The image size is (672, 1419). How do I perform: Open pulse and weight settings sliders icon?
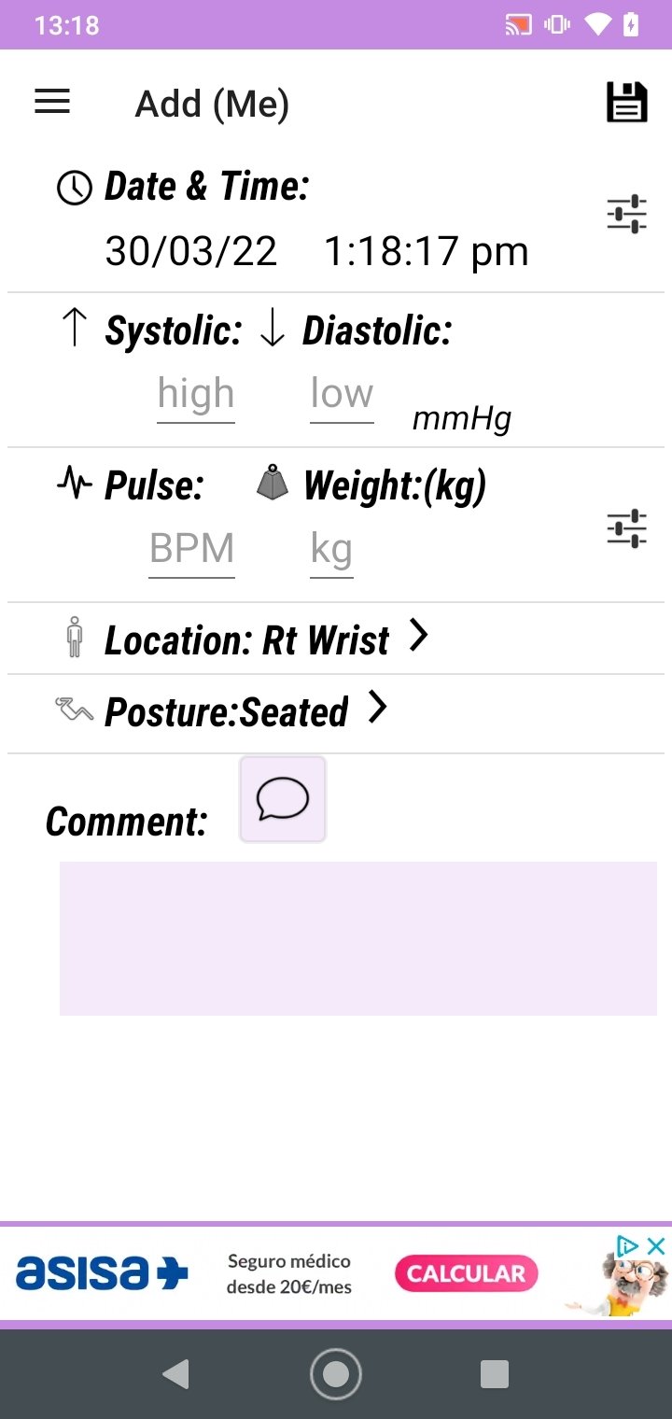(626, 528)
